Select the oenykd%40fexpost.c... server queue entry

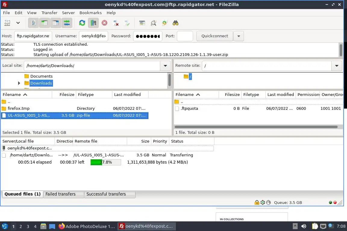click(107, 148)
